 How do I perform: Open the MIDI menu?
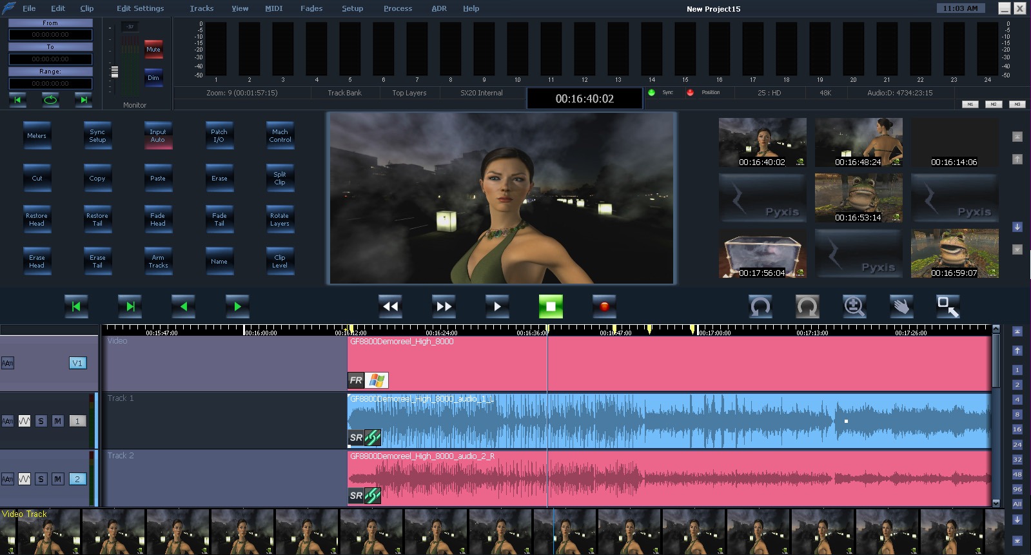click(274, 8)
